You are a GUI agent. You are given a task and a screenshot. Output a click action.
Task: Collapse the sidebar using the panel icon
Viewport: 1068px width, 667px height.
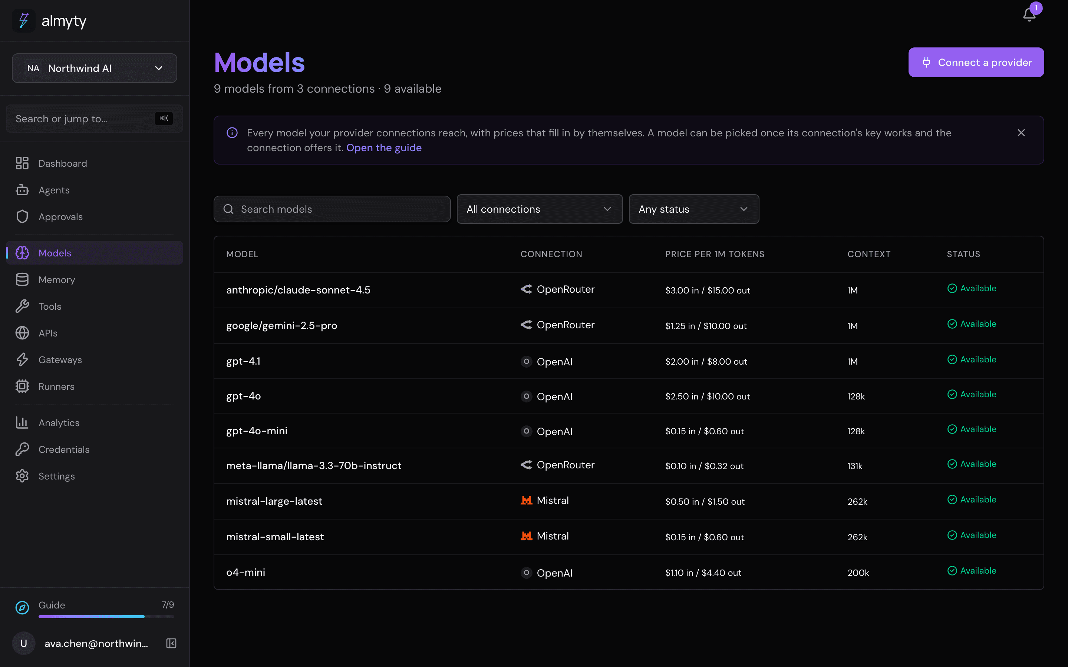[171, 643]
